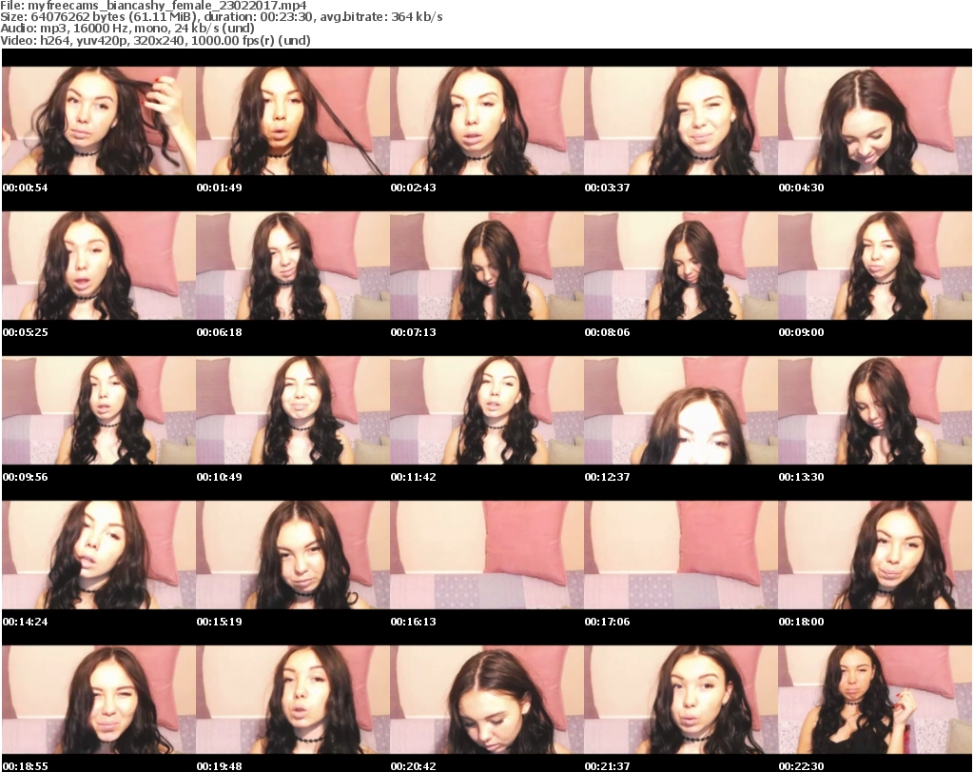Click the timestamp text 00:20:42
This screenshot has height=772, width=974.
(x=413, y=766)
